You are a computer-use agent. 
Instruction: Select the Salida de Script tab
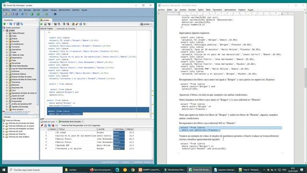pos(48,122)
